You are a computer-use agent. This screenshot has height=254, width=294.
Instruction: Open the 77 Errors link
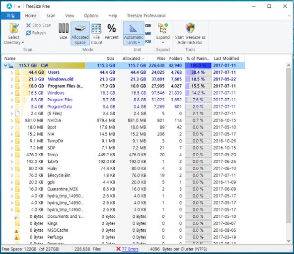(x=130, y=249)
